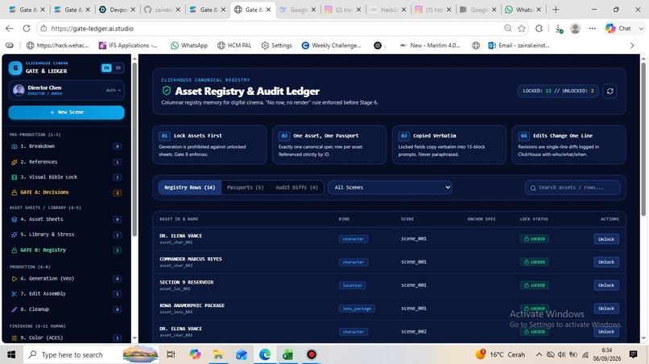The width and height of the screenshot is (649, 364).
Task: Click the main page vertical scrollbar
Action: pyautogui.click(x=643, y=138)
